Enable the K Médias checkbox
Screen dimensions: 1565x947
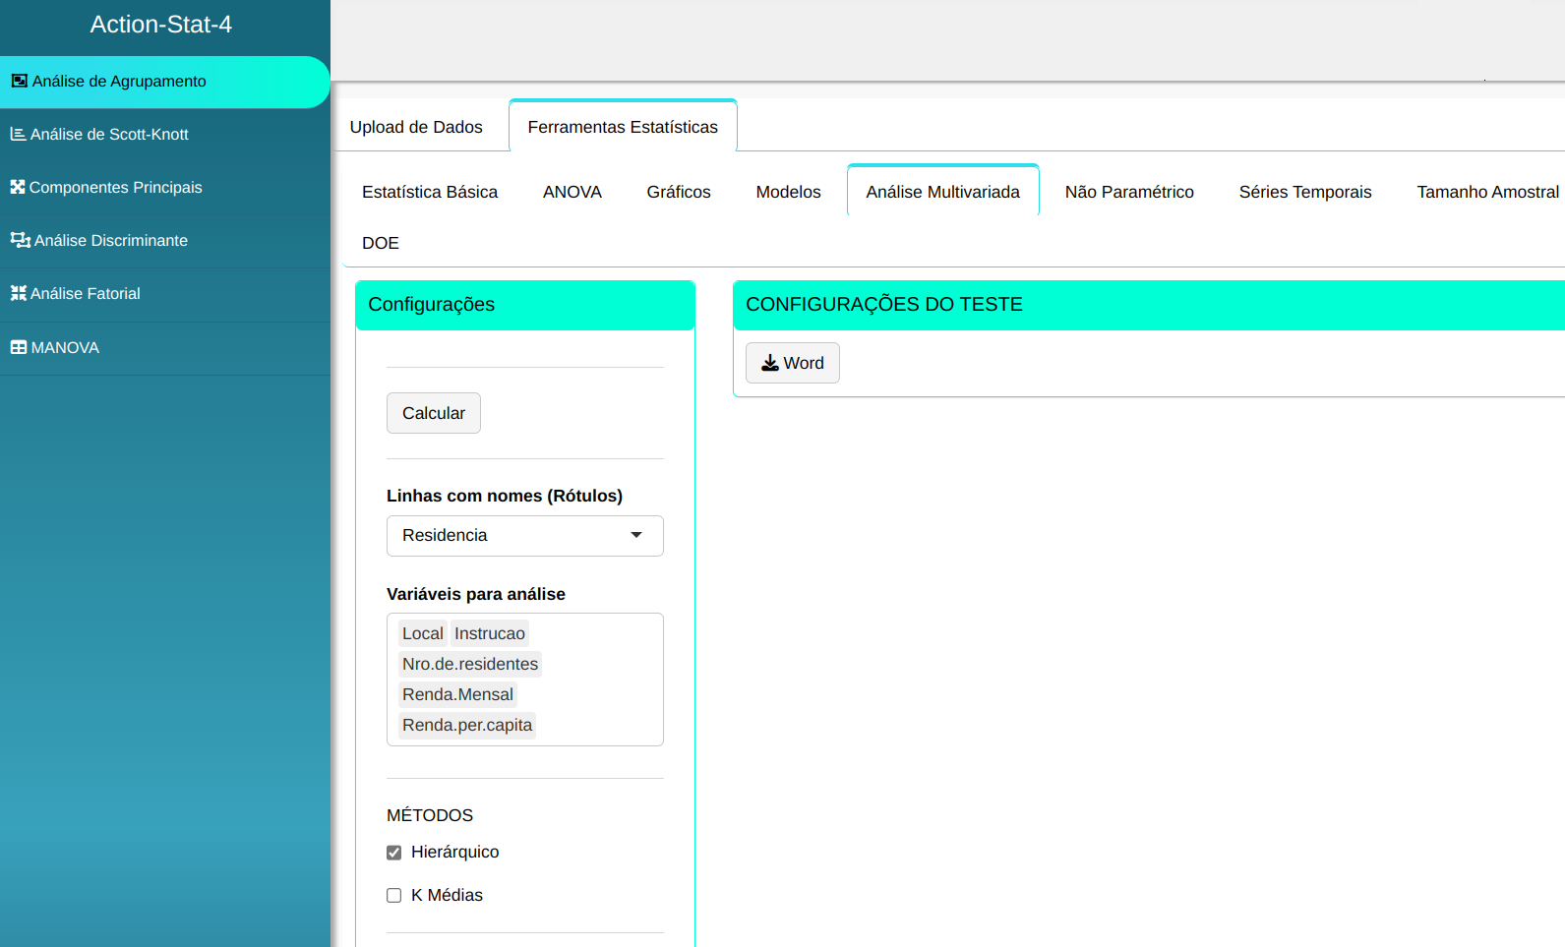pos(394,896)
